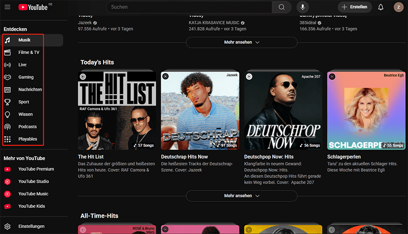408x234 pixels.
Task: Click the Sport trophy icon
Action: tap(8, 102)
